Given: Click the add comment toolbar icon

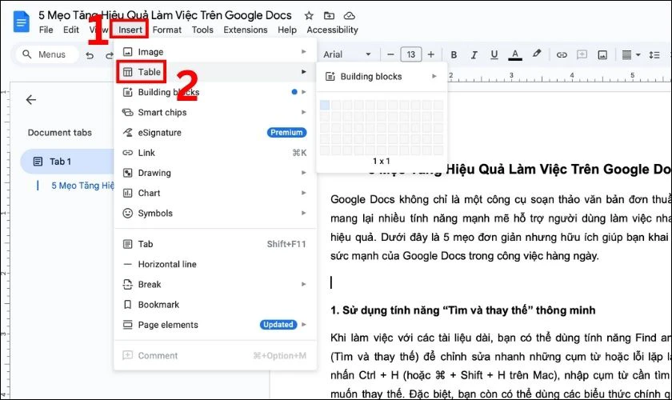Looking at the screenshot, I should [582, 54].
